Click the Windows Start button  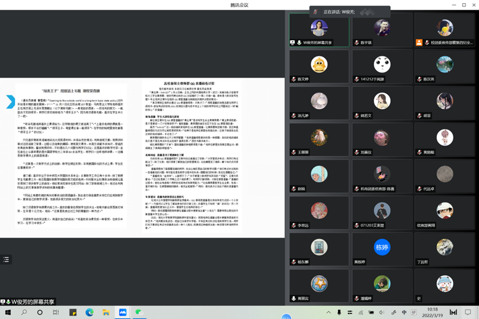8,312
